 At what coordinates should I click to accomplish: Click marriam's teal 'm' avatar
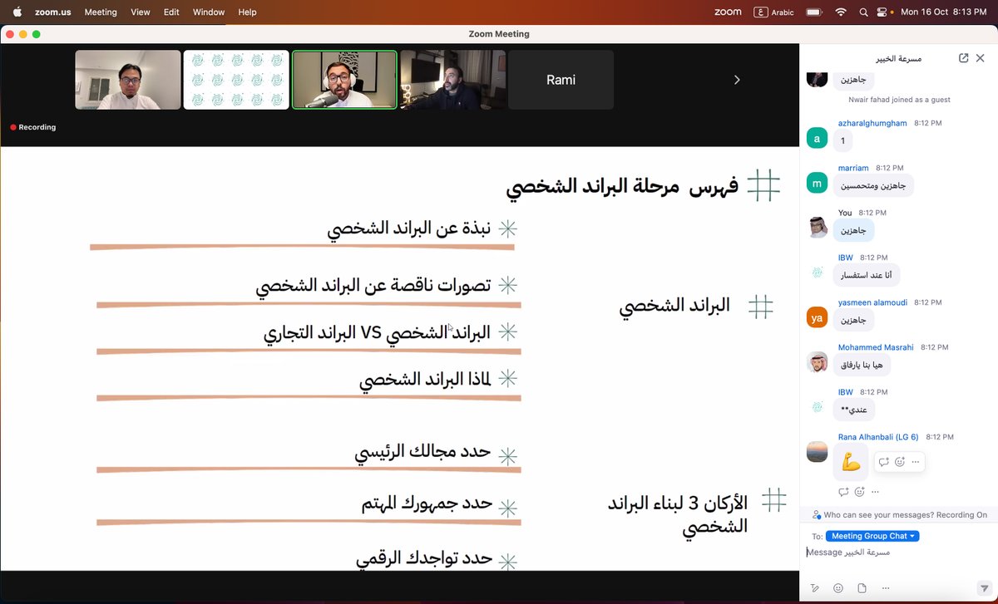(x=817, y=184)
